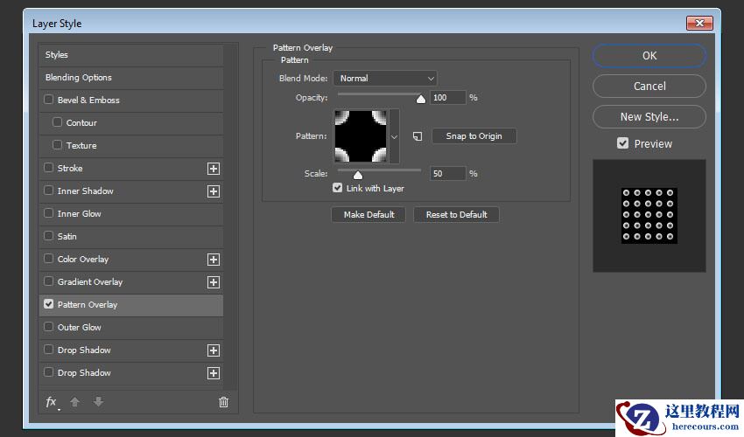The height and width of the screenshot is (437, 744).
Task: Click the OK button
Action: point(649,55)
